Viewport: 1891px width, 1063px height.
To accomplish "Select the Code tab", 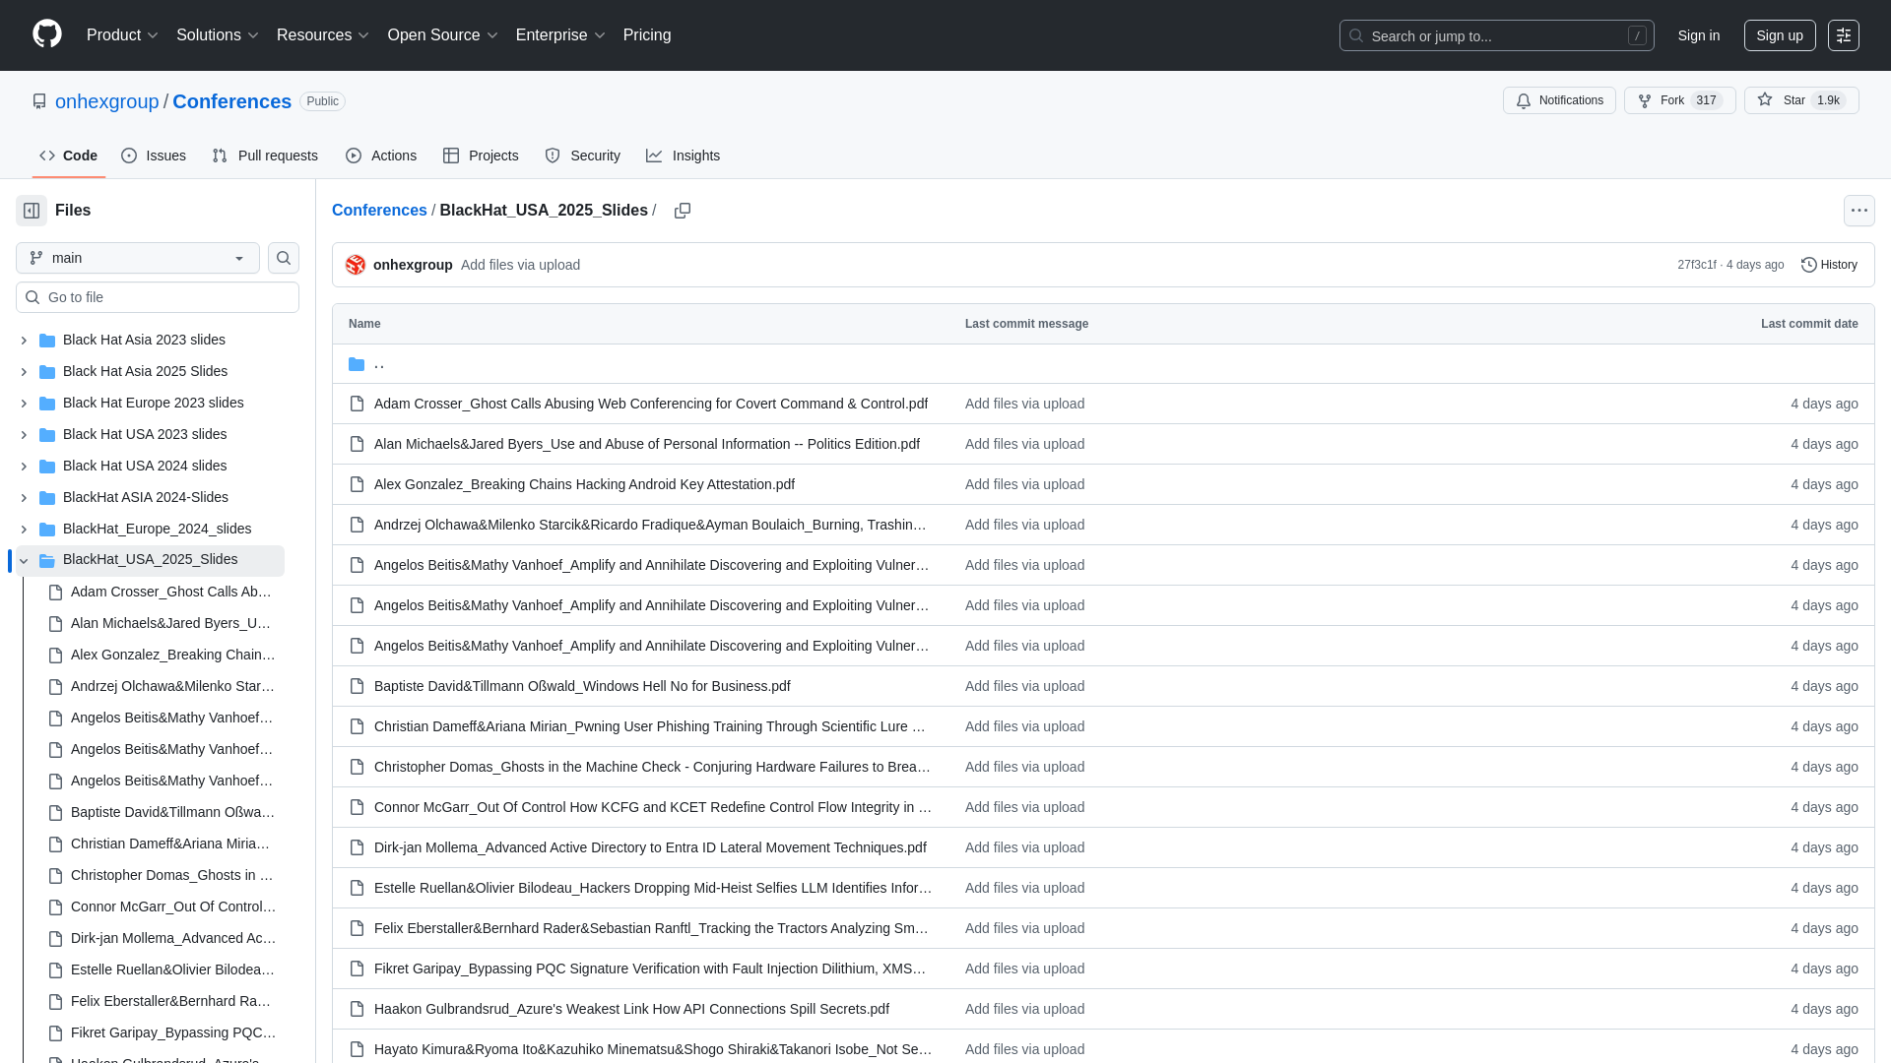I will pyautogui.click(x=69, y=156).
